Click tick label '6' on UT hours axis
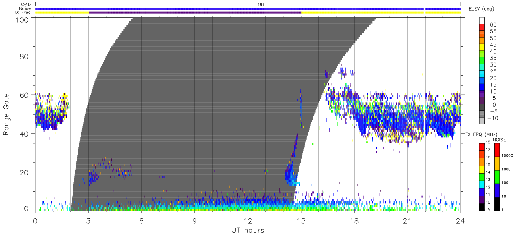 pyautogui.click(x=141, y=221)
